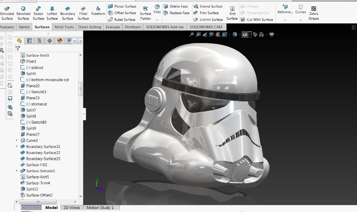Toggle the Hide/Show Items eye button

245,34
